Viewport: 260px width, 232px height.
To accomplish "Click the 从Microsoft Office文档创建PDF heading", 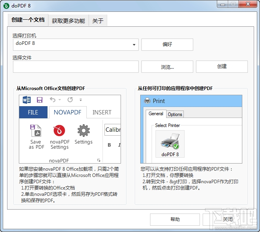I will pyautogui.click(x=51, y=88).
